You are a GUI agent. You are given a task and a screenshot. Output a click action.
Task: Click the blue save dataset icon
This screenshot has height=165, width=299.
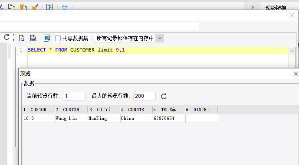click(47, 38)
